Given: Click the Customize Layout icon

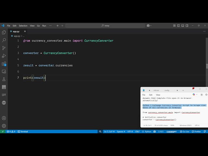Looking at the screenshot, I should point(174,26).
